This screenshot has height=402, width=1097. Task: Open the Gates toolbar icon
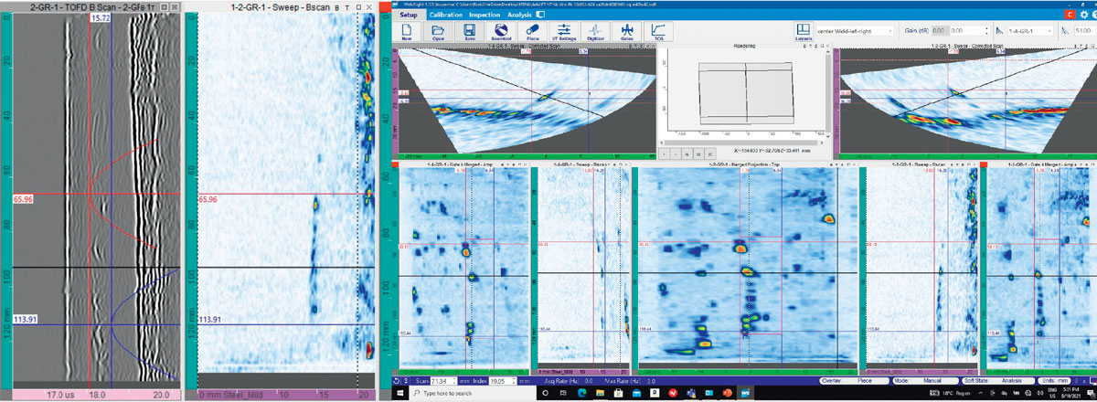pyautogui.click(x=627, y=32)
